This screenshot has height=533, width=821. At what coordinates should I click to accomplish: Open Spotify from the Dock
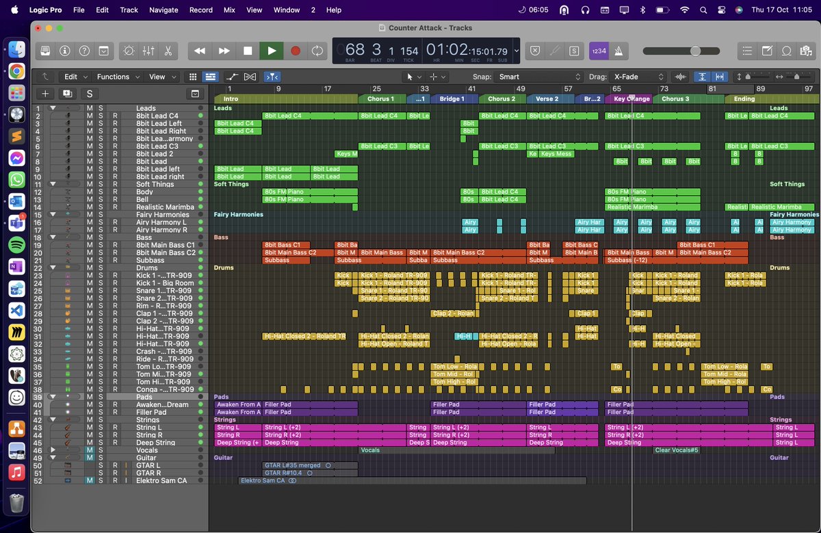click(17, 244)
